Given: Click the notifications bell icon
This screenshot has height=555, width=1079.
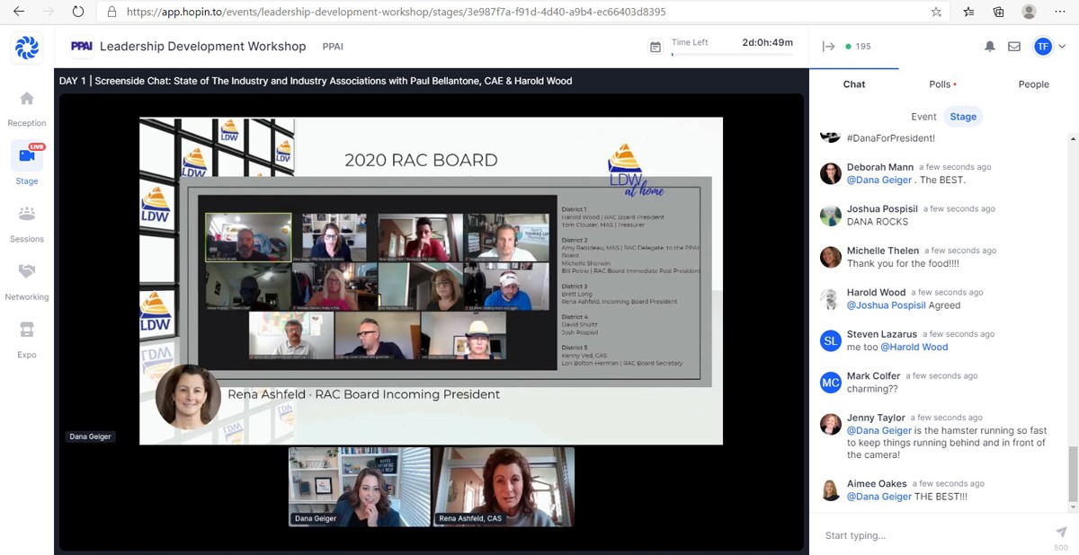Looking at the screenshot, I should (x=990, y=47).
